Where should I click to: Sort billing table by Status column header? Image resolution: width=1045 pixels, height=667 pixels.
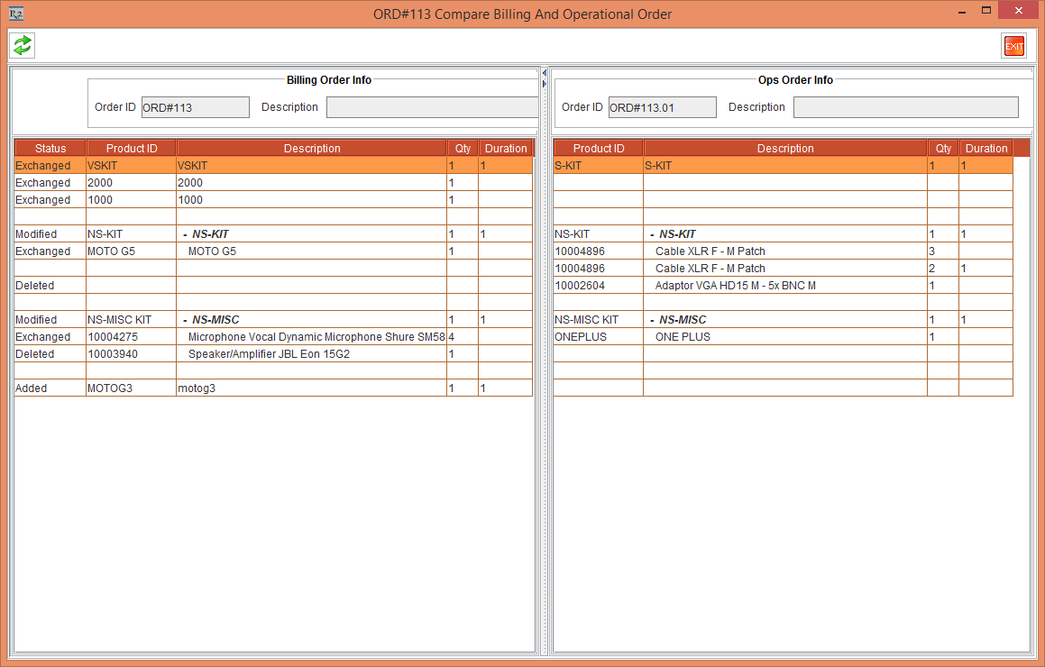(x=50, y=149)
